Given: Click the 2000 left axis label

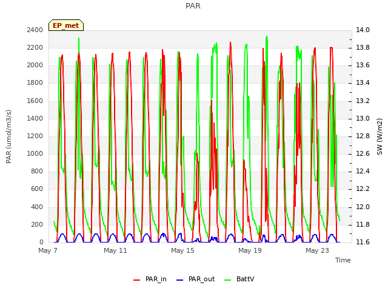Looking at the screenshot, I should point(35,65).
